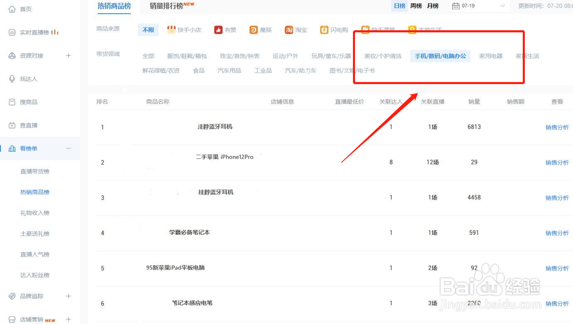This screenshot has width=573, height=324.
Task: Open 查直播 using its TV icon
Action: 12,125
